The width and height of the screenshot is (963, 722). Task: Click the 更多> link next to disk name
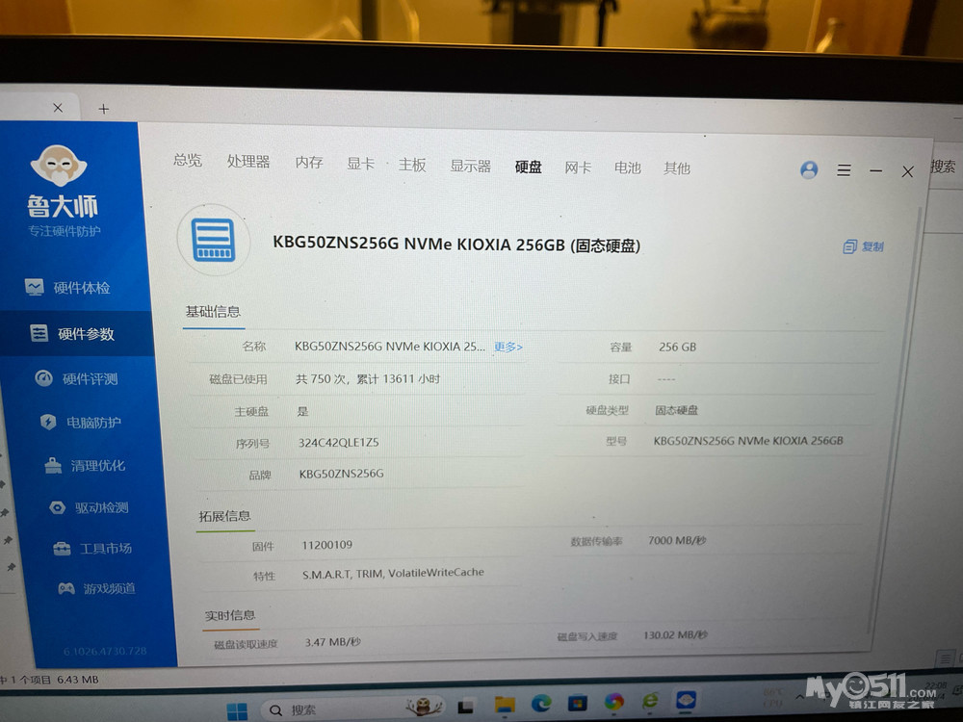click(508, 347)
